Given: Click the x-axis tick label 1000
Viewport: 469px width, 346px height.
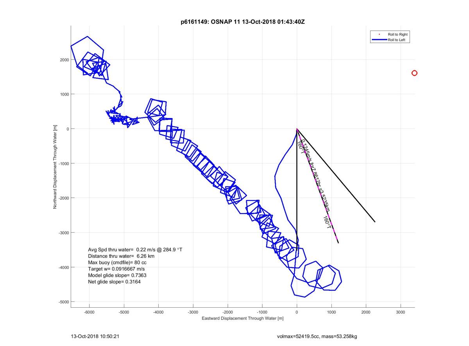Looking at the screenshot, I should point(331,312).
